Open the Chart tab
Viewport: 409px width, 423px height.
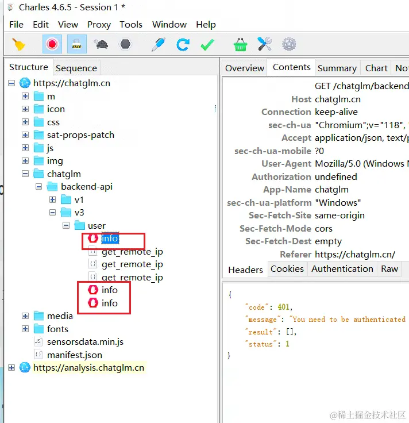pyautogui.click(x=376, y=68)
